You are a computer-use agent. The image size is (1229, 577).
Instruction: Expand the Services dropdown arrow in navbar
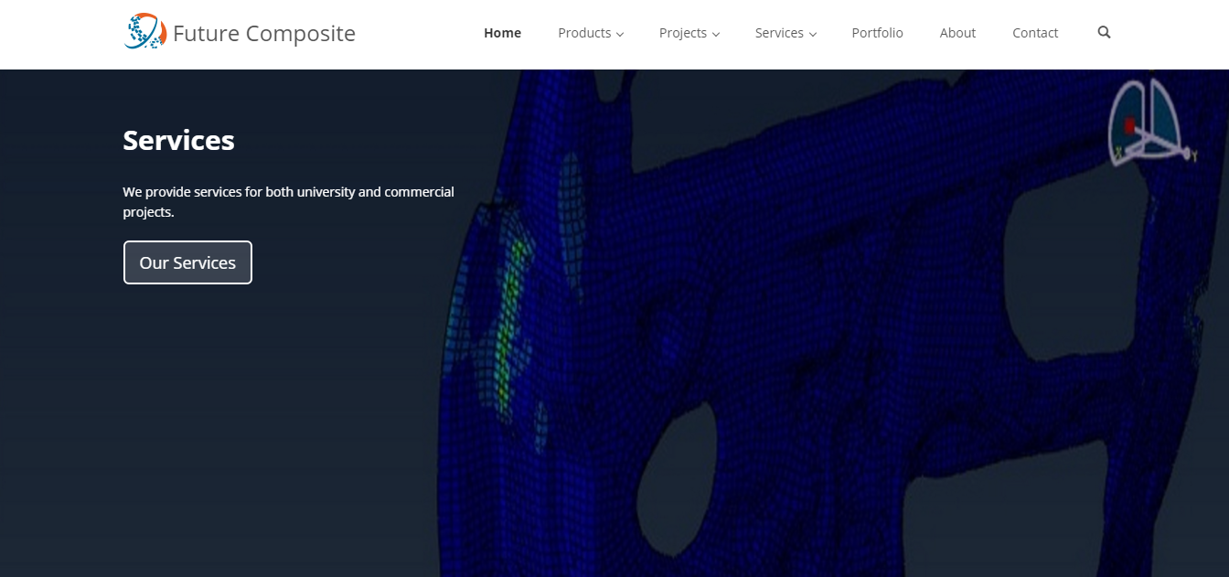click(x=813, y=34)
